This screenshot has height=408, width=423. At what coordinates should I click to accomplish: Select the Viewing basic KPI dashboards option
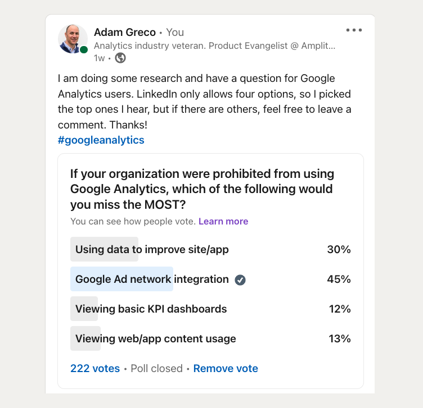[x=211, y=309]
